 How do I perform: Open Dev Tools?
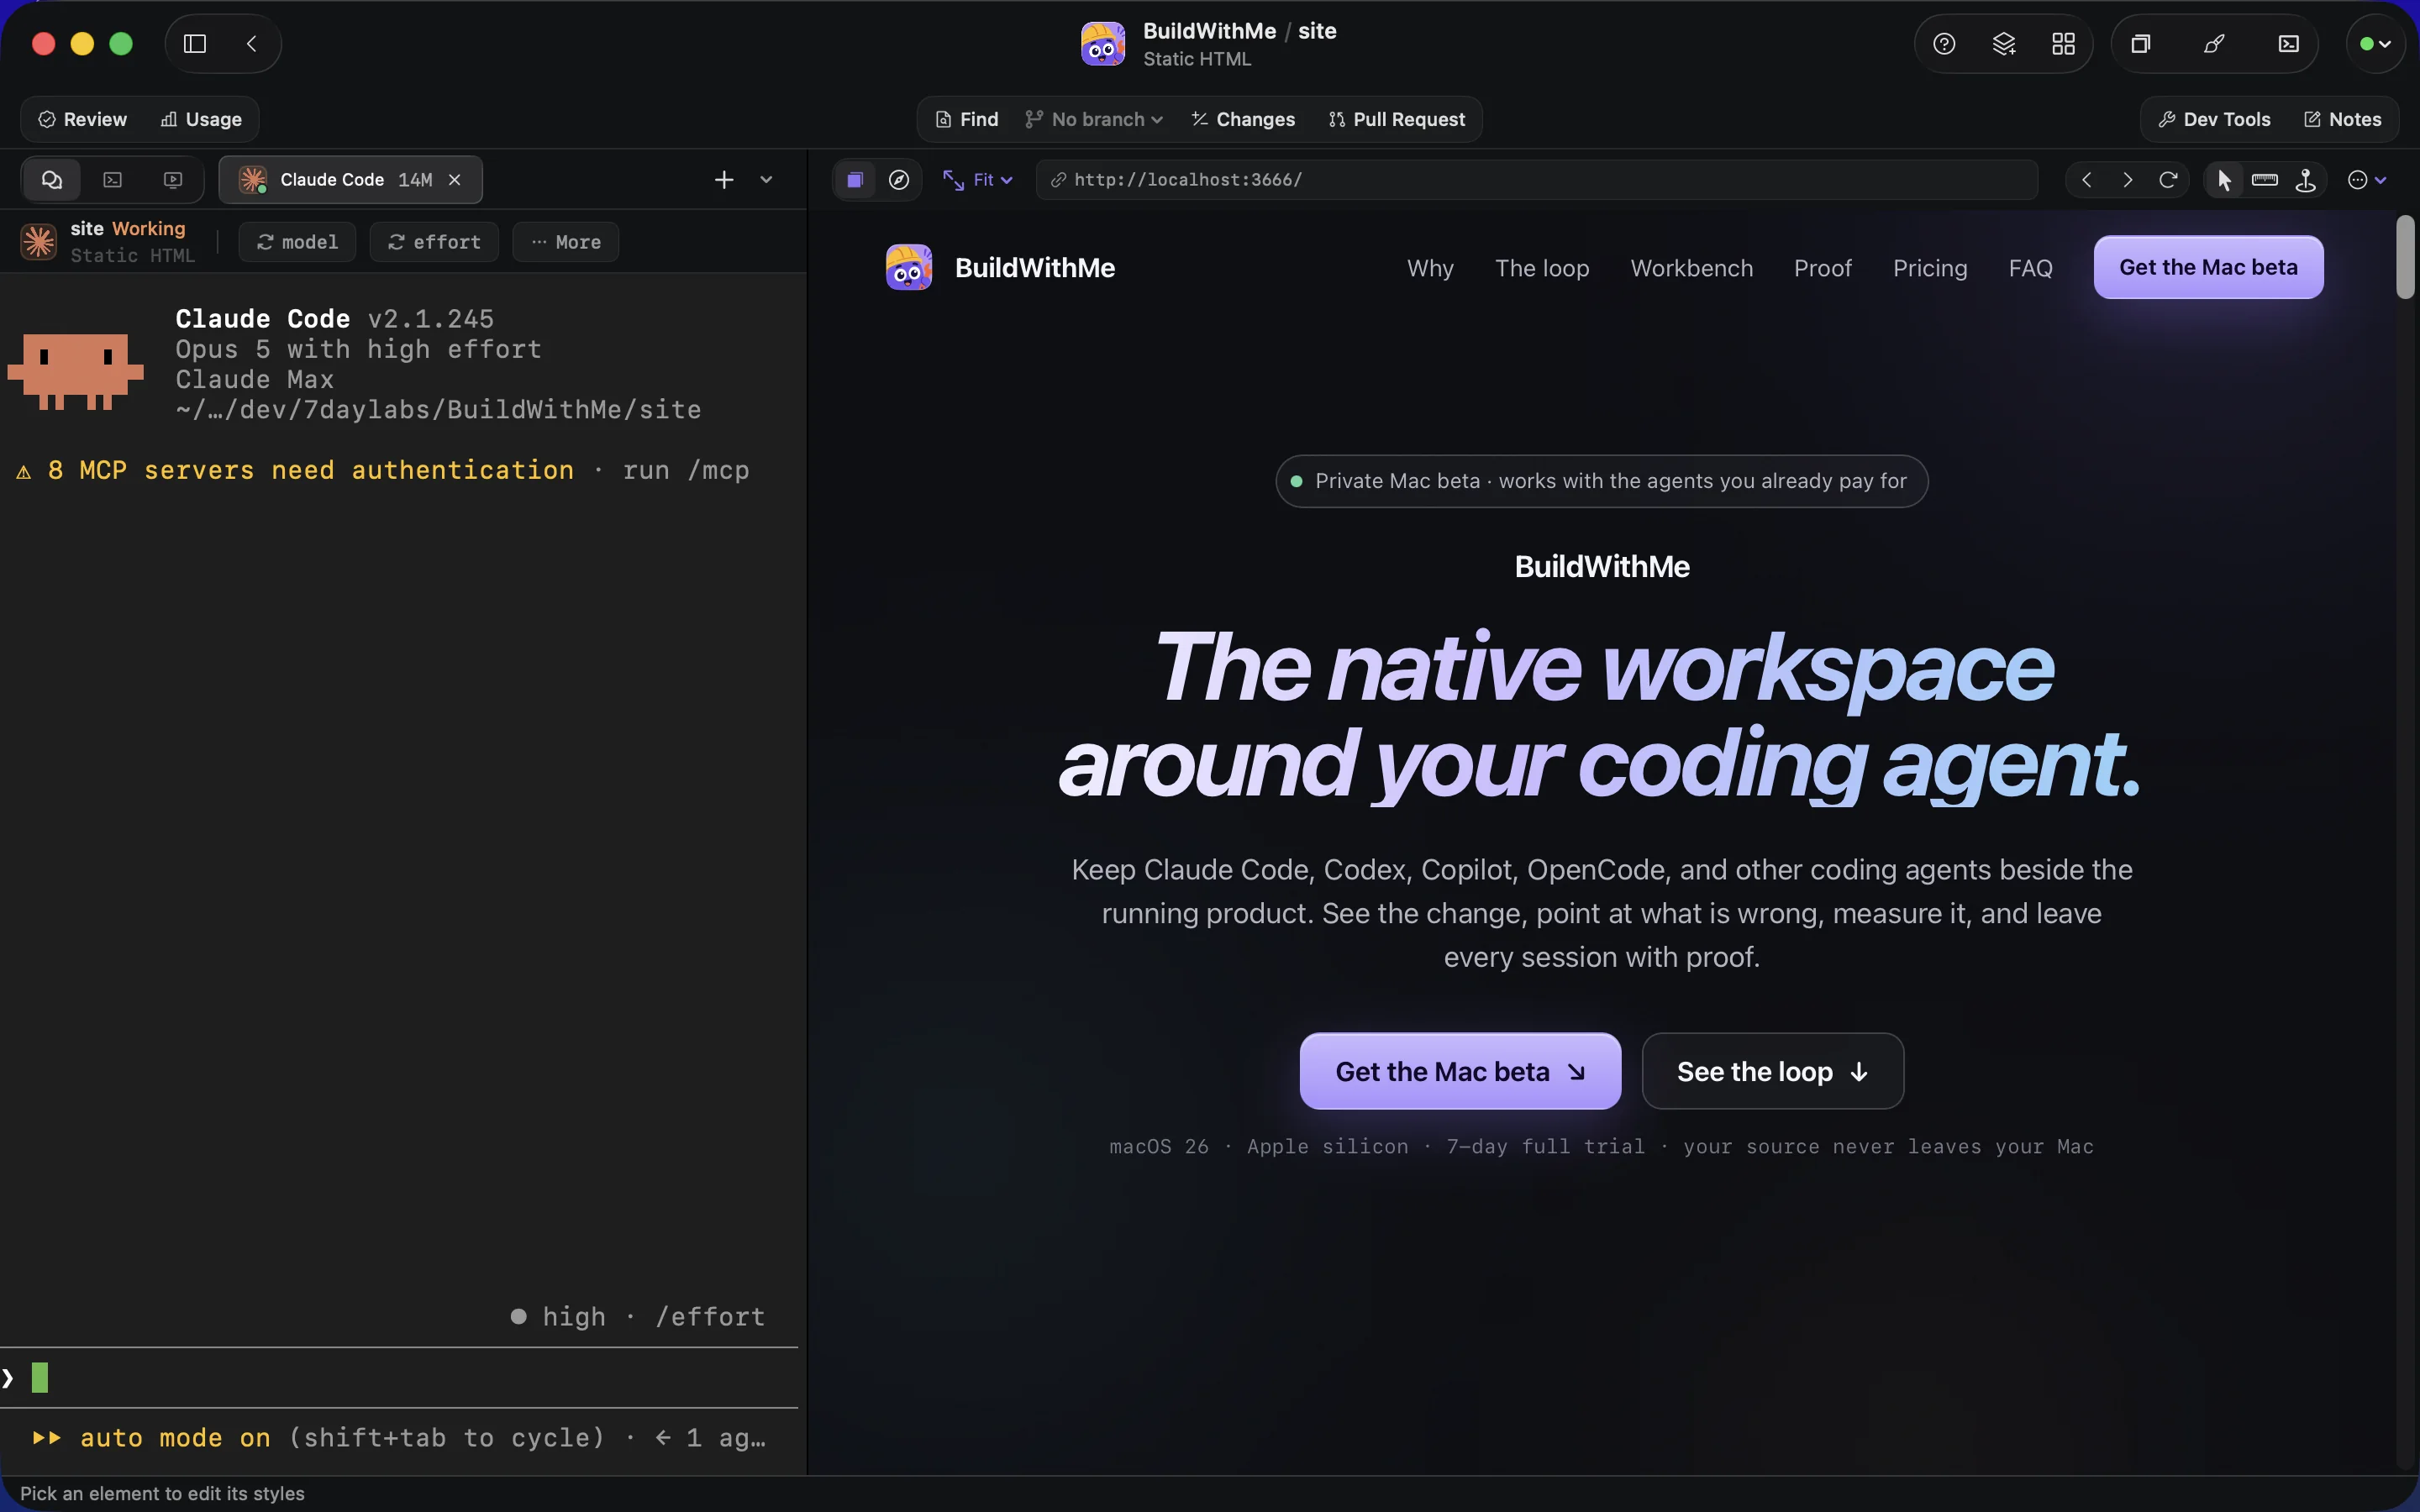pos(2214,119)
